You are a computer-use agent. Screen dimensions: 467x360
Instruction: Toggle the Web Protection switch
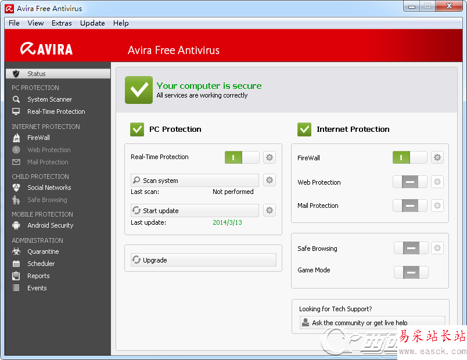pyautogui.click(x=410, y=182)
